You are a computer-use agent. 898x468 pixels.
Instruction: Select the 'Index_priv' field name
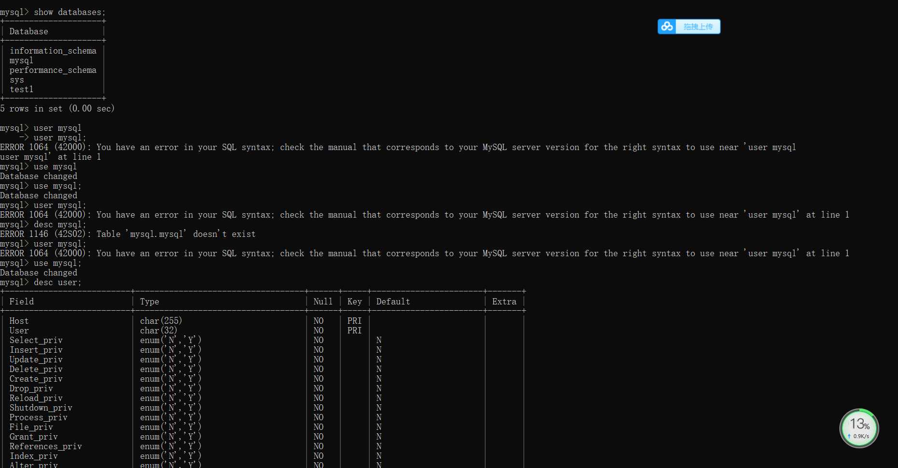tap(34, 456)
